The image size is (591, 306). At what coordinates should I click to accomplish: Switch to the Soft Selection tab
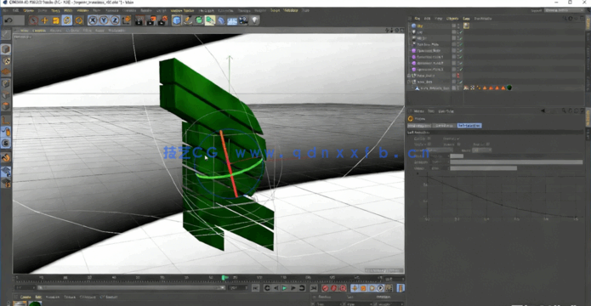[469, 126]
